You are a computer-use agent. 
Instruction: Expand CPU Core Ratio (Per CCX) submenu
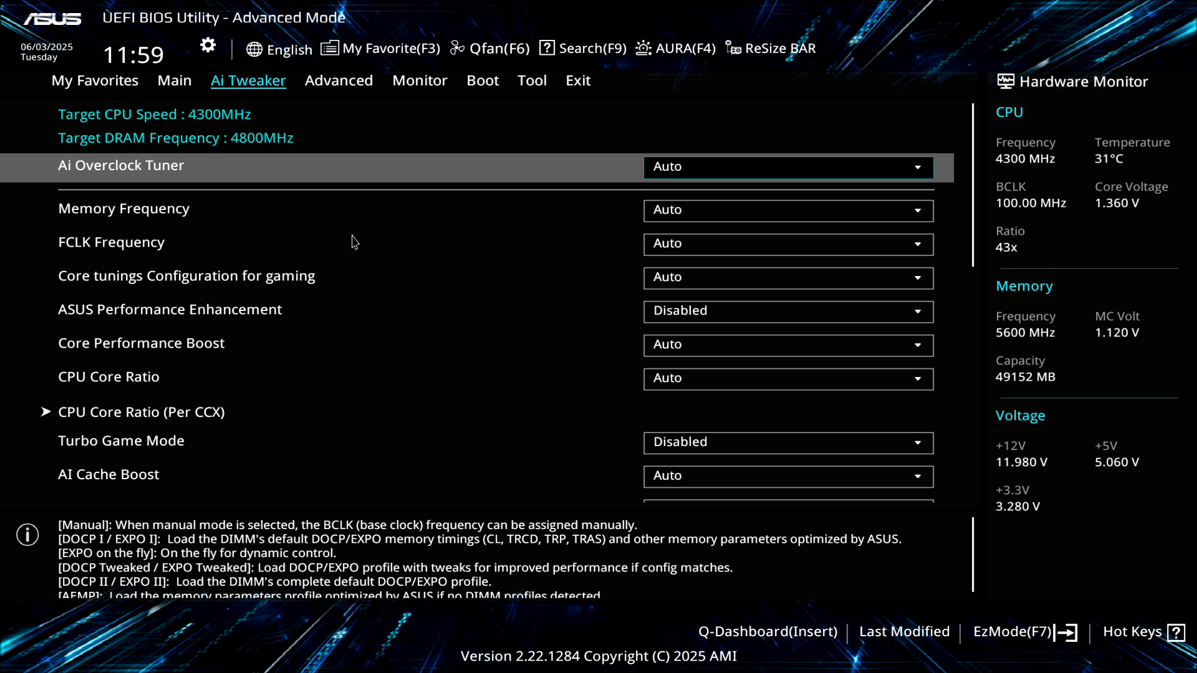coord(141,413)
